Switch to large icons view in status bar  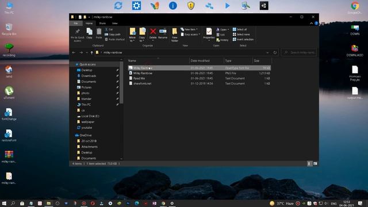point(315,163)
